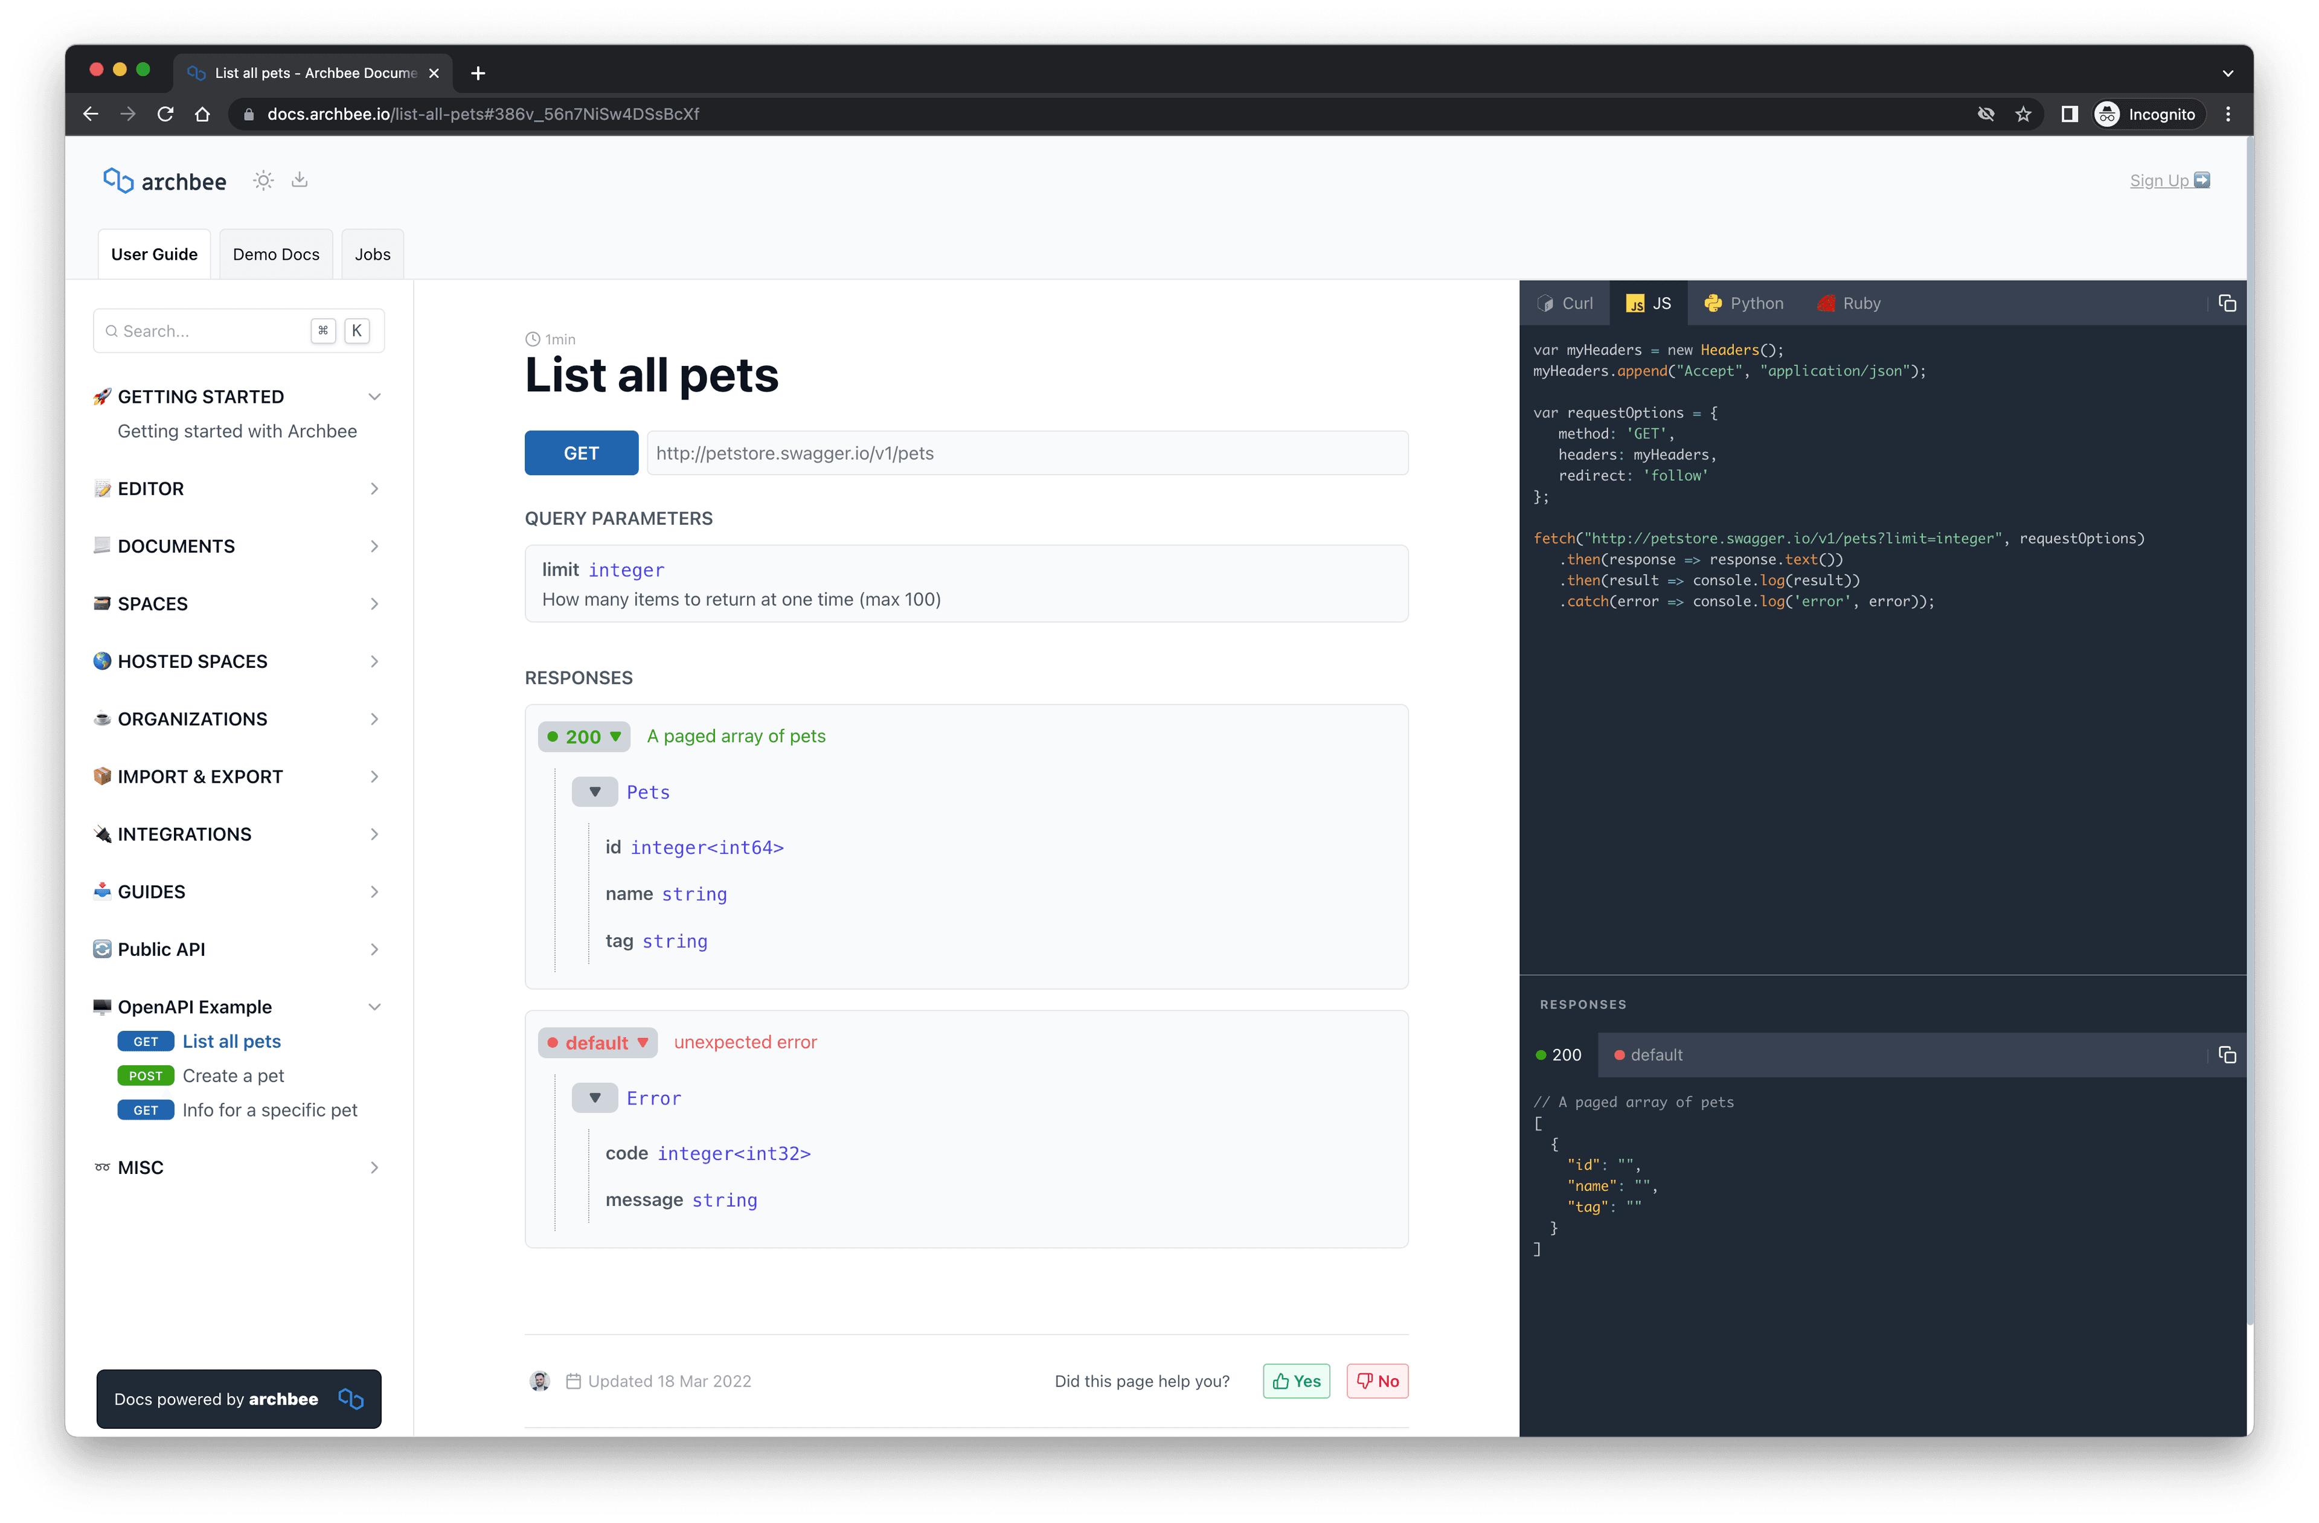Collapse the Pets schema tree

pos(594,792)
